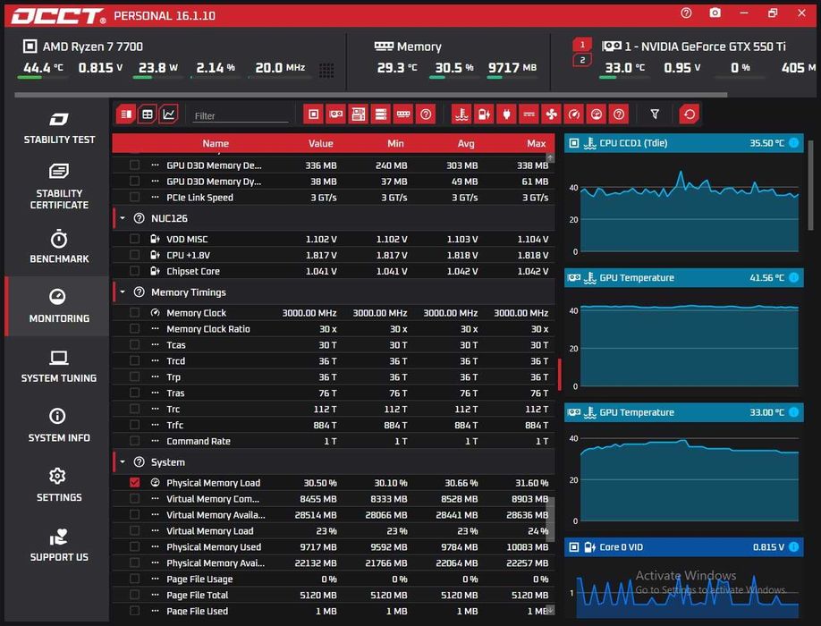The image size is (821, 626).
Task: Click the Core 0 VID graph info dot
Action: pos(794,547)
